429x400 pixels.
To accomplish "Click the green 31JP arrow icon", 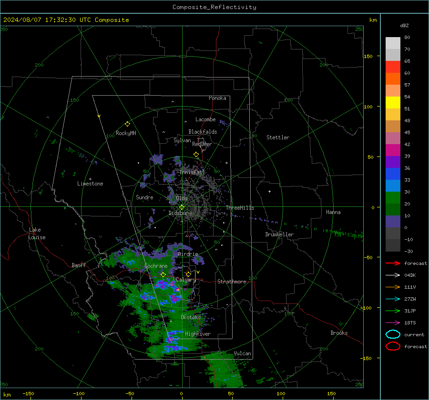I will coord(393,311).
